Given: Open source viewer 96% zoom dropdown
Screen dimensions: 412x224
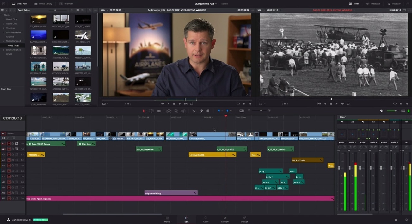Looking at the screenshot, I should [104, 10].
